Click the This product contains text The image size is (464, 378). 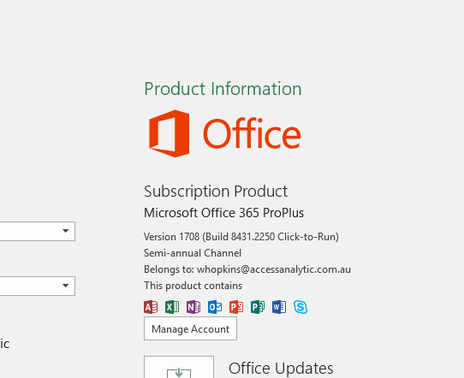[193, 286]
